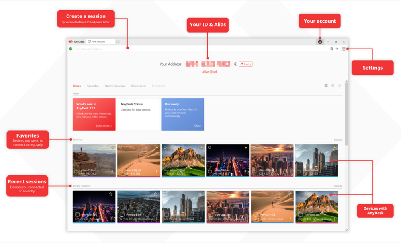
Task: Click the Invite button
Action: click(x=246, y=64)
